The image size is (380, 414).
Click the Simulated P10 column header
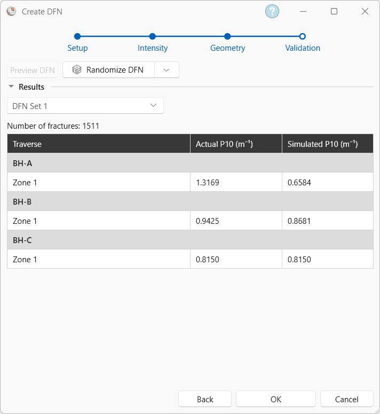(x=328, y=144)
